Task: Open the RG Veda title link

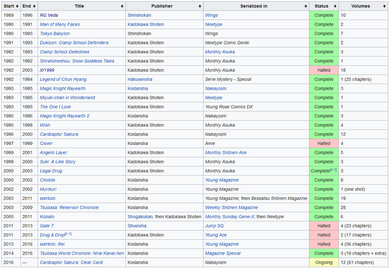Action: tap(49, 15)
